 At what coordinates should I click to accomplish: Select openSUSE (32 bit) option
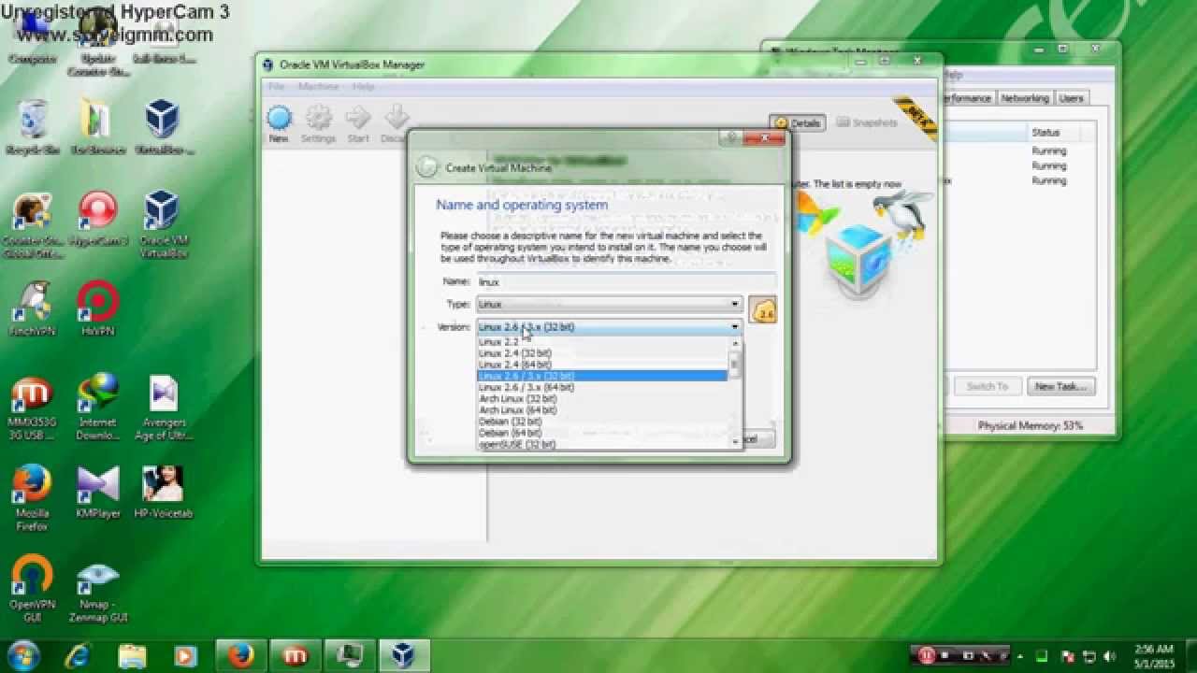click(x=601, y=444)
